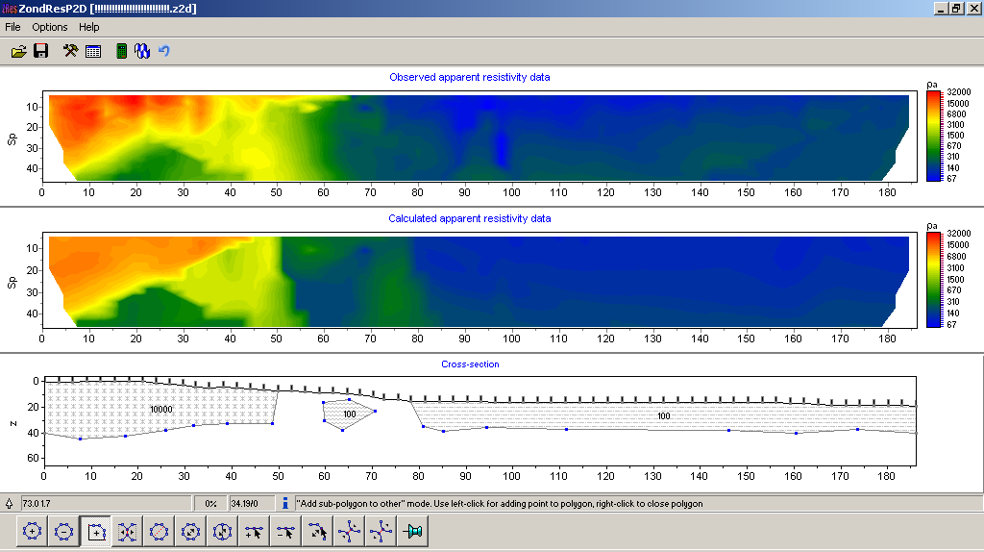
Task: Click the blue wave inversion icon
Action: pos(141,51)
